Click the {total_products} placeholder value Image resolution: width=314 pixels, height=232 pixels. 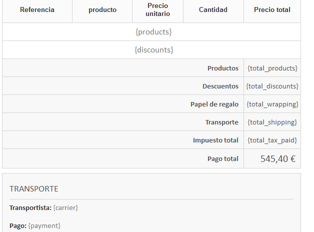(x=272, y=68)
